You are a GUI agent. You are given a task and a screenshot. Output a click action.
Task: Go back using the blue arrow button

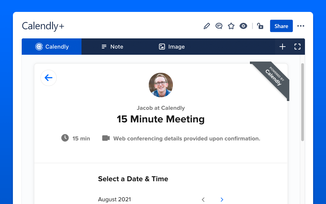(49, 78)
